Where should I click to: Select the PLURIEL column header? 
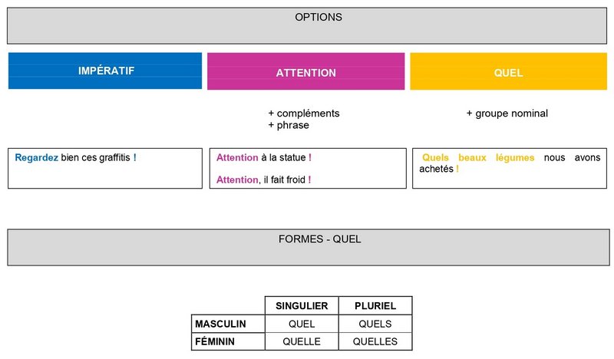375,305
